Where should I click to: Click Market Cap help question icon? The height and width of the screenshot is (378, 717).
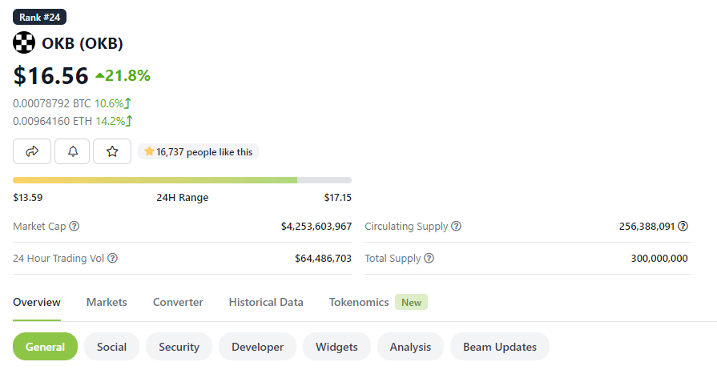[x=75, y=227]
